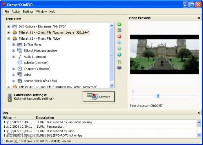Click the "Optimal (automatic settings)" text
Viewport: 203px width, 145px height.
pos(34,99)
